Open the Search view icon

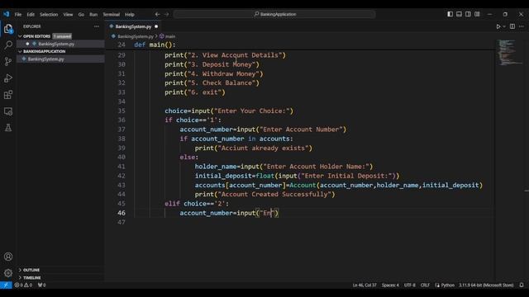[x=8, y=45]
